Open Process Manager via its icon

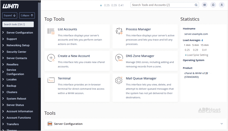[x=119, y=31]
